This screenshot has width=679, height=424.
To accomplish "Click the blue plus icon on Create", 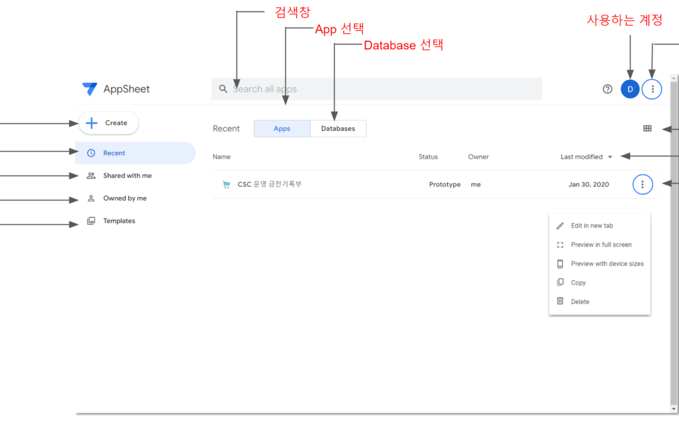I will (x=91, y=123).
